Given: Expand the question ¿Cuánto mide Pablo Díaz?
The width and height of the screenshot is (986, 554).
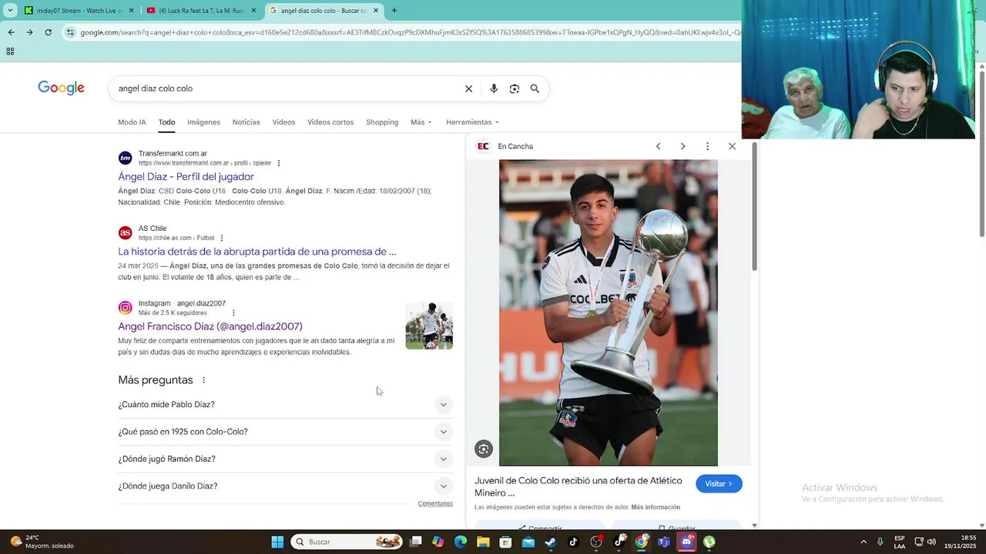Looking at the screenshot, I should pyautogui.click(x=285, y=405).
